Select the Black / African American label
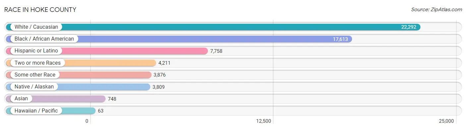 [x=44, y=39]
